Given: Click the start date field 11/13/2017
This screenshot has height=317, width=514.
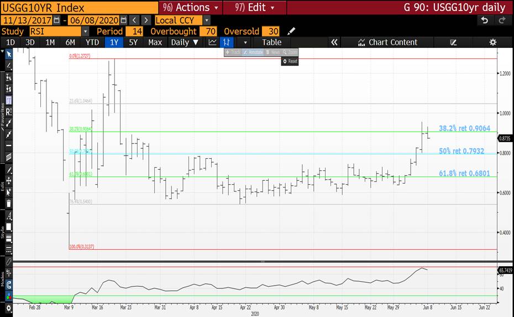Looking at the screenshot, I should click(27, 20).
